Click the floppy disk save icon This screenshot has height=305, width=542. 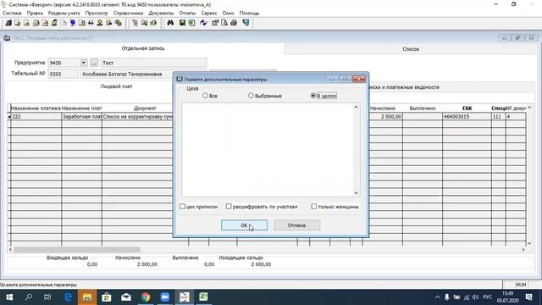coord(182,23)
